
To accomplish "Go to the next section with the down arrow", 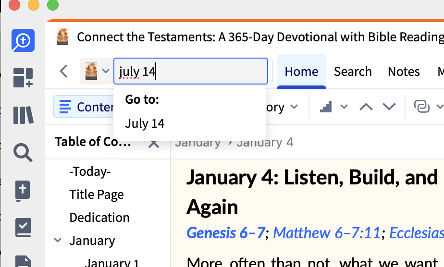I will pos(389,107).
